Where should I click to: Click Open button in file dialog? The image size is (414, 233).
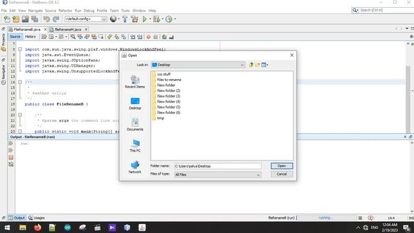282,166
